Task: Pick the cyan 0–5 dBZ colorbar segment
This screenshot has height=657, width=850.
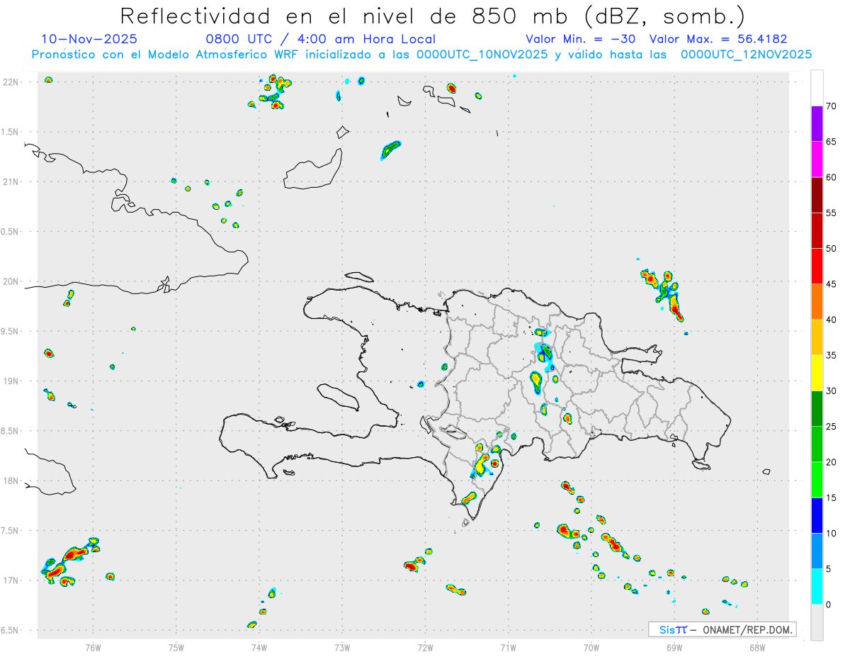Action: click(x=817, y=587)
